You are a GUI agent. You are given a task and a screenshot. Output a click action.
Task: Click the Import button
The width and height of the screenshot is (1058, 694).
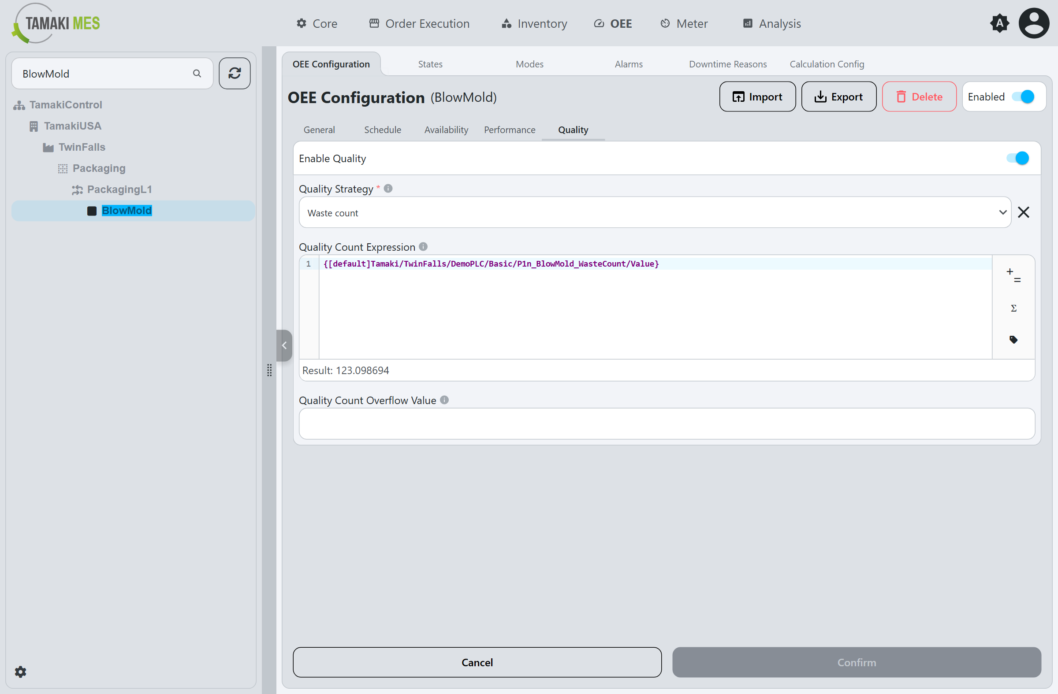coord(757,96)
